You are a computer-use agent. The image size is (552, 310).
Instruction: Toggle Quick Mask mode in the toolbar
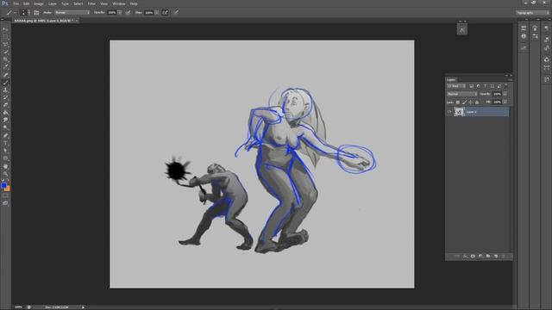[5, 195]
